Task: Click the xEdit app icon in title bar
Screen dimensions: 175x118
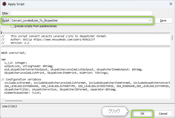Action: (x=4, y=4)
